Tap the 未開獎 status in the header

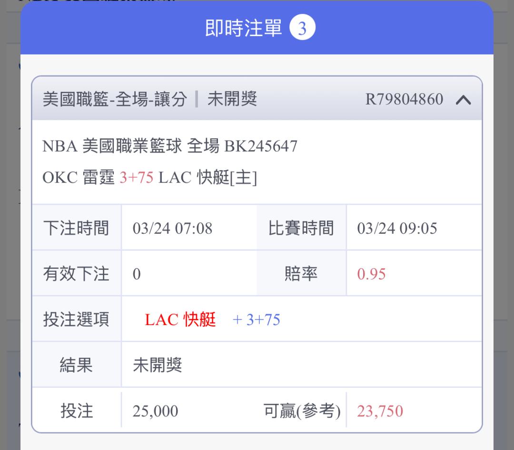[x=232, y=99]
